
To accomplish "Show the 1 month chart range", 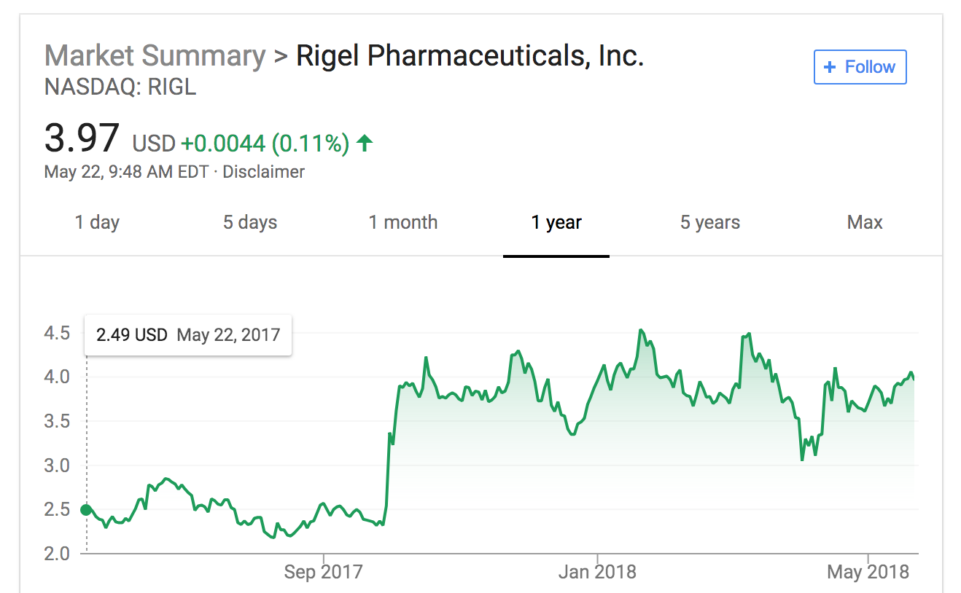I will tap(403, 222).
